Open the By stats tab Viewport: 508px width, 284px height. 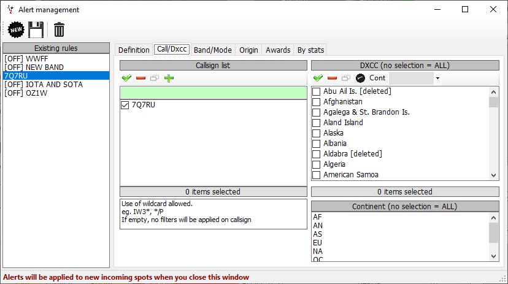310,50
